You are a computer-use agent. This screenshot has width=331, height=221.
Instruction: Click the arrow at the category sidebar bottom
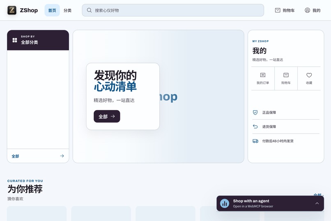click(62, 156)
